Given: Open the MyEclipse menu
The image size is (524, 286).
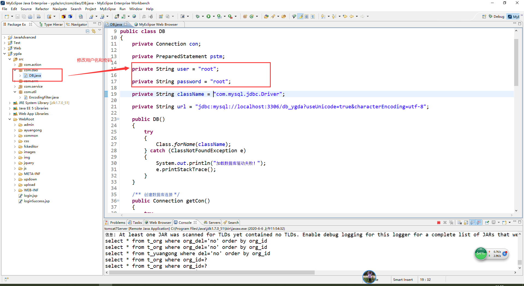Looking at the screenshot, I should (108, 9).
